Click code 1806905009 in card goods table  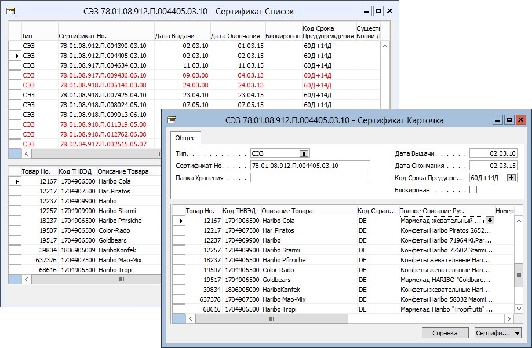pyautogui.click(x=242, y=290)
